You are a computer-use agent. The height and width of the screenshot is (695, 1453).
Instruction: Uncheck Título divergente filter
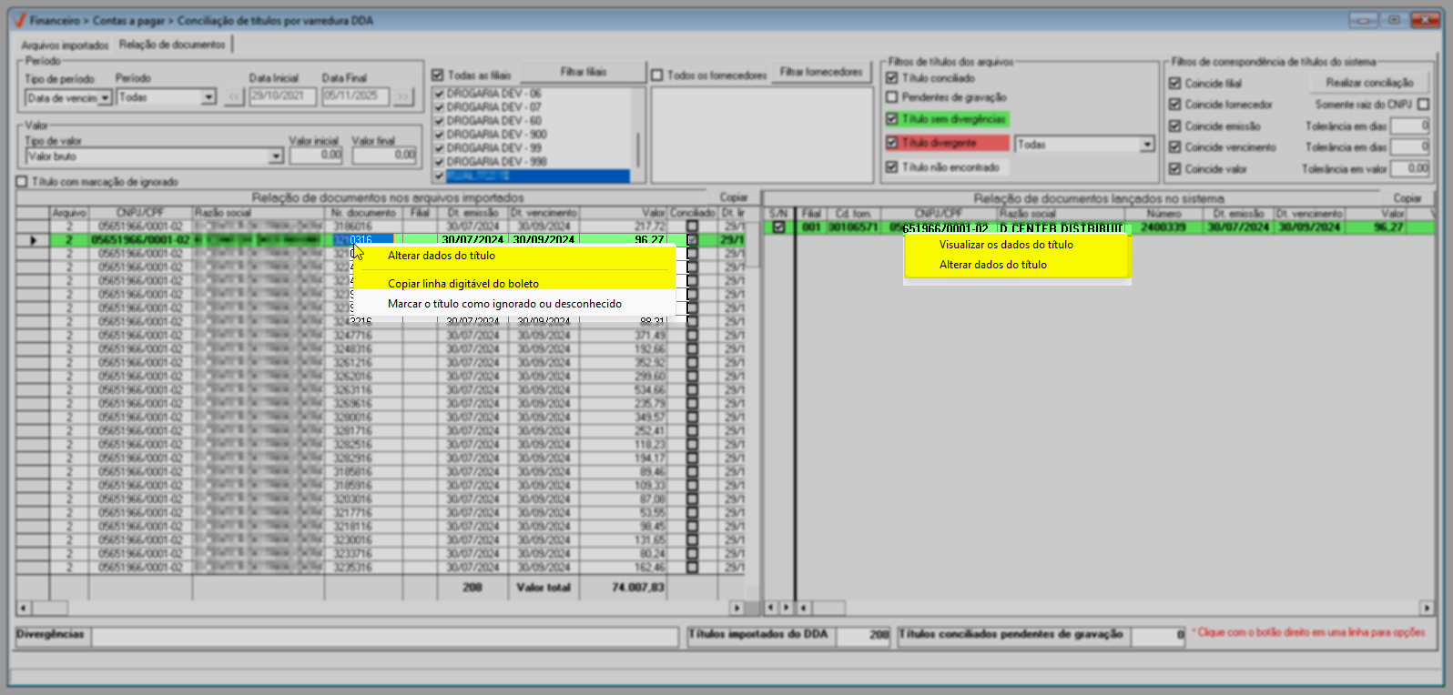892,143
